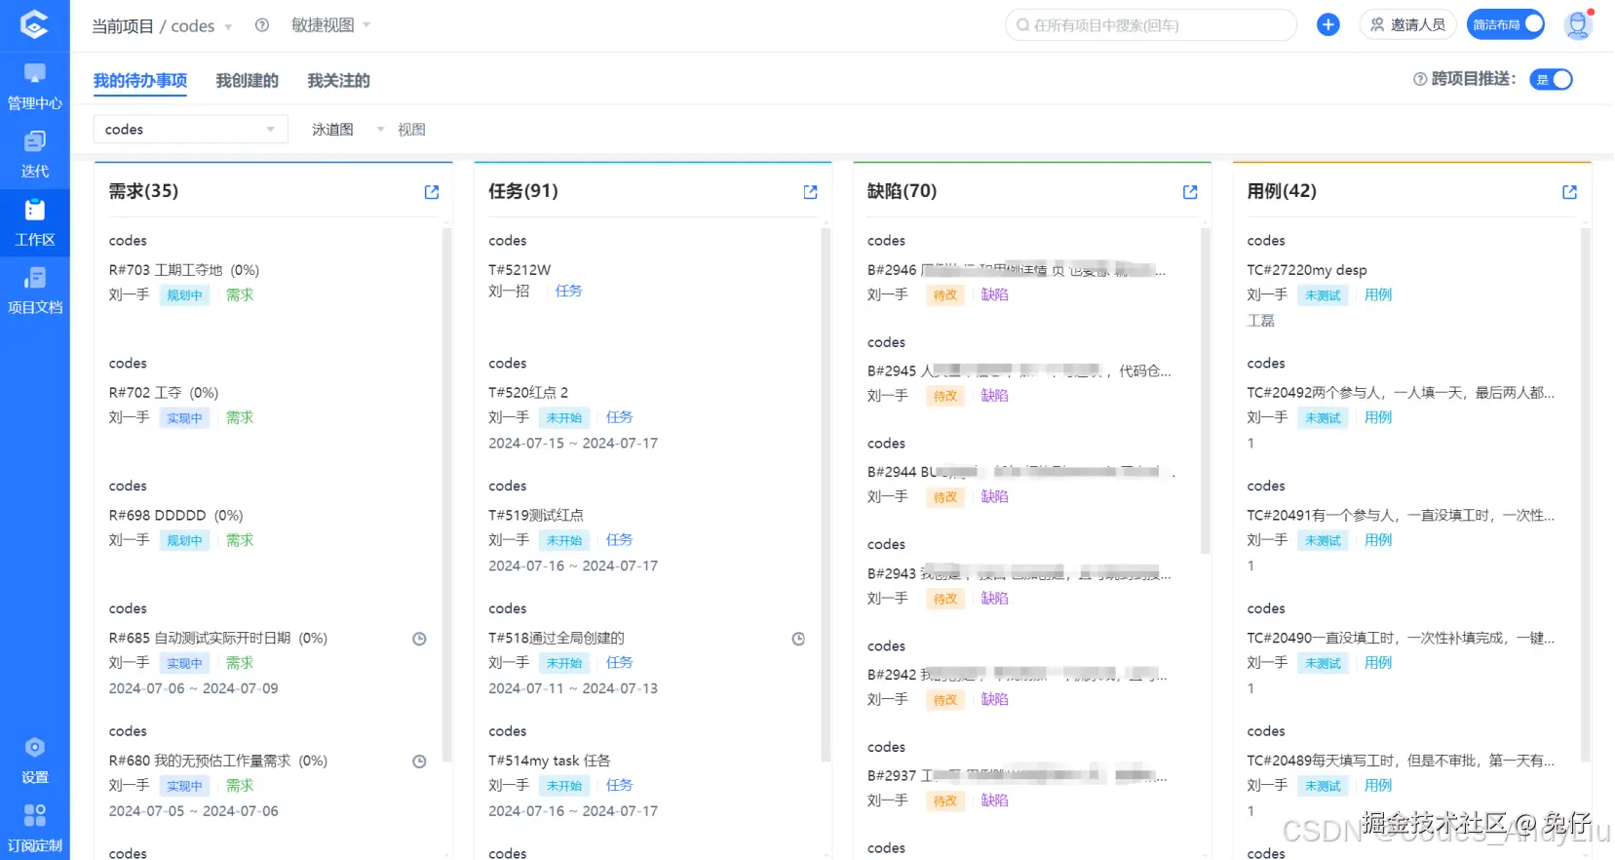Open the 泳道图 view dropdown

point(348,129)
